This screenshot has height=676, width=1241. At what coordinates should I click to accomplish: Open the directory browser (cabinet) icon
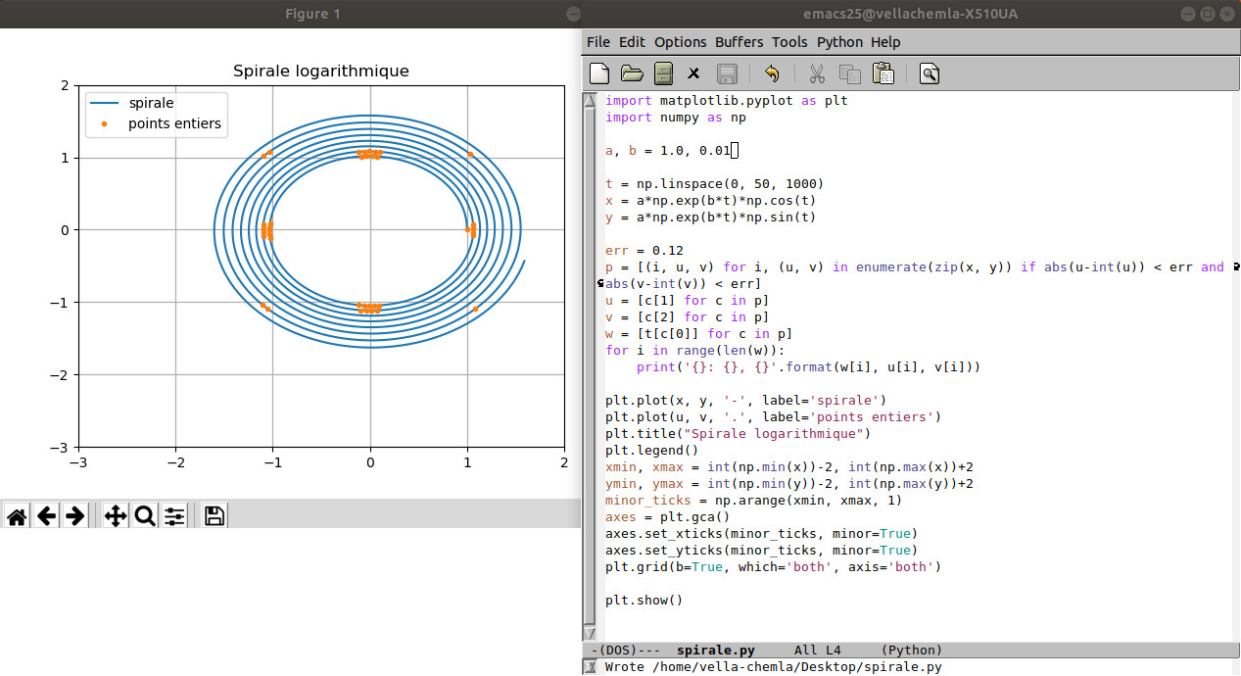(x=663, y=73)
